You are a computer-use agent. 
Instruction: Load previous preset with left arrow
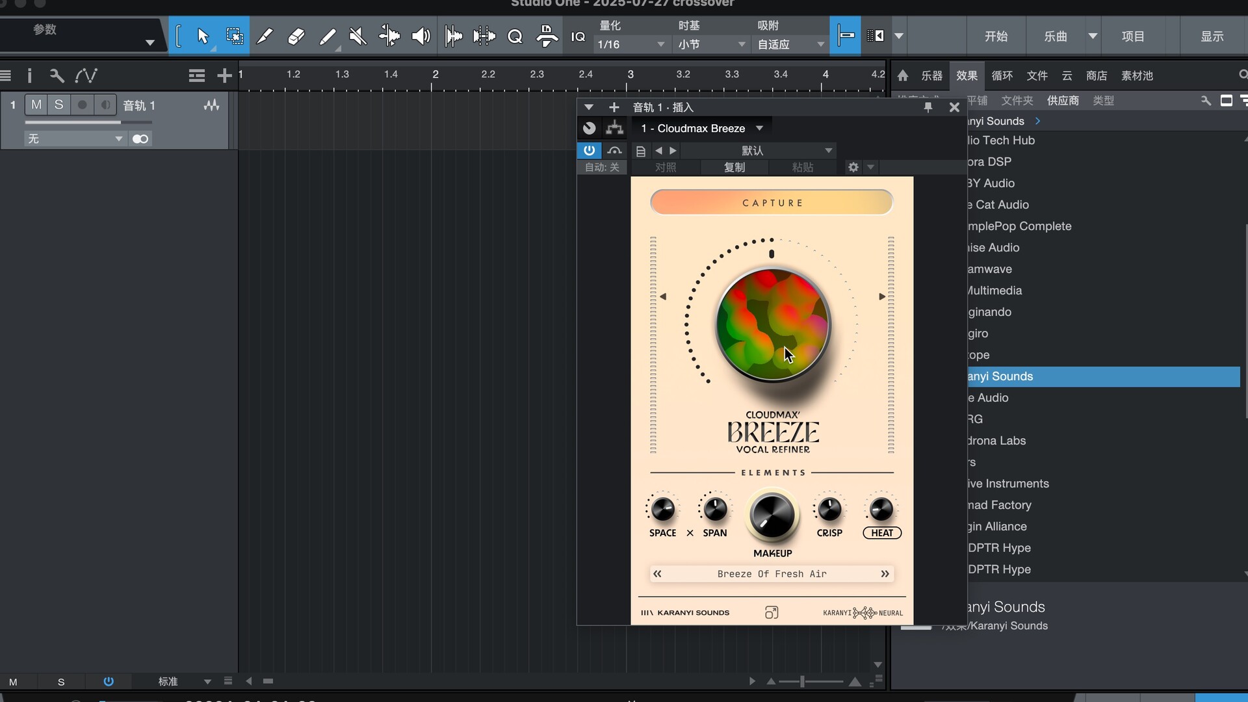[x=658, y=151]
